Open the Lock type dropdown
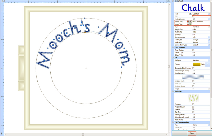Viewport: 212px width, 136px height. (x=209, y=42)
